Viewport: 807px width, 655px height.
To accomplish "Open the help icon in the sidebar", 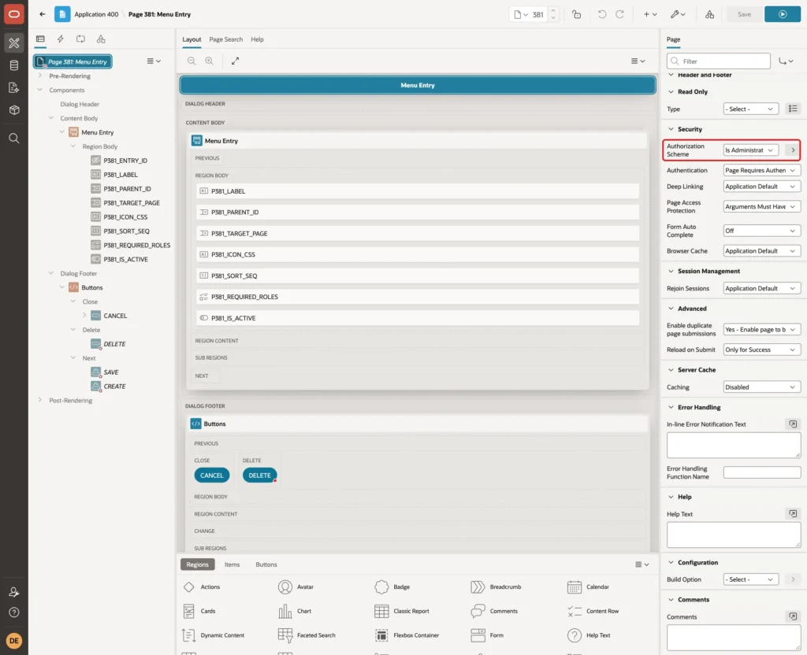I will click(14, 612).
